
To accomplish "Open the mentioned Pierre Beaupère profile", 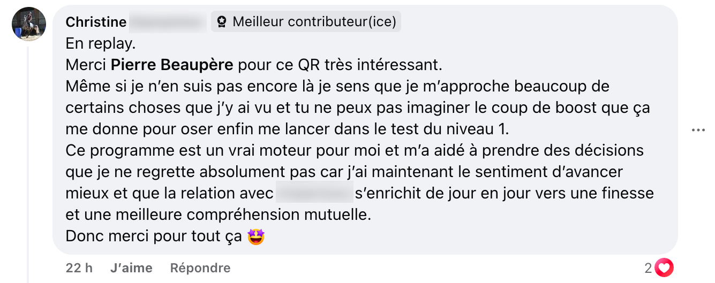I will [x=172, y=65].
